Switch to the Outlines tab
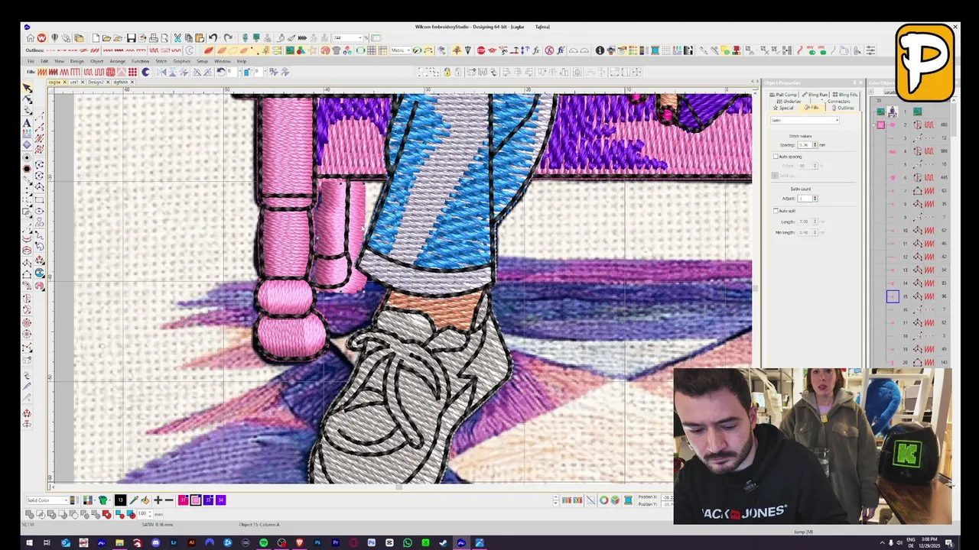This screenshot has height=550, width=979. coord(843,108)
